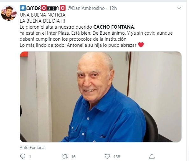
Task: Open the share upload icon
Action: 152,156
